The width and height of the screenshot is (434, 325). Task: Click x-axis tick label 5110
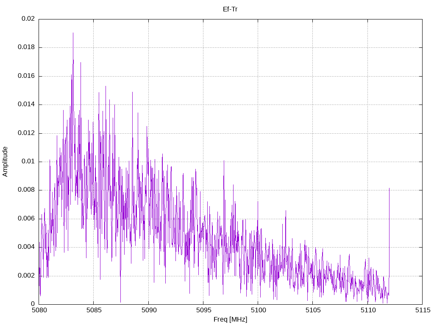[x=368, y=310]
